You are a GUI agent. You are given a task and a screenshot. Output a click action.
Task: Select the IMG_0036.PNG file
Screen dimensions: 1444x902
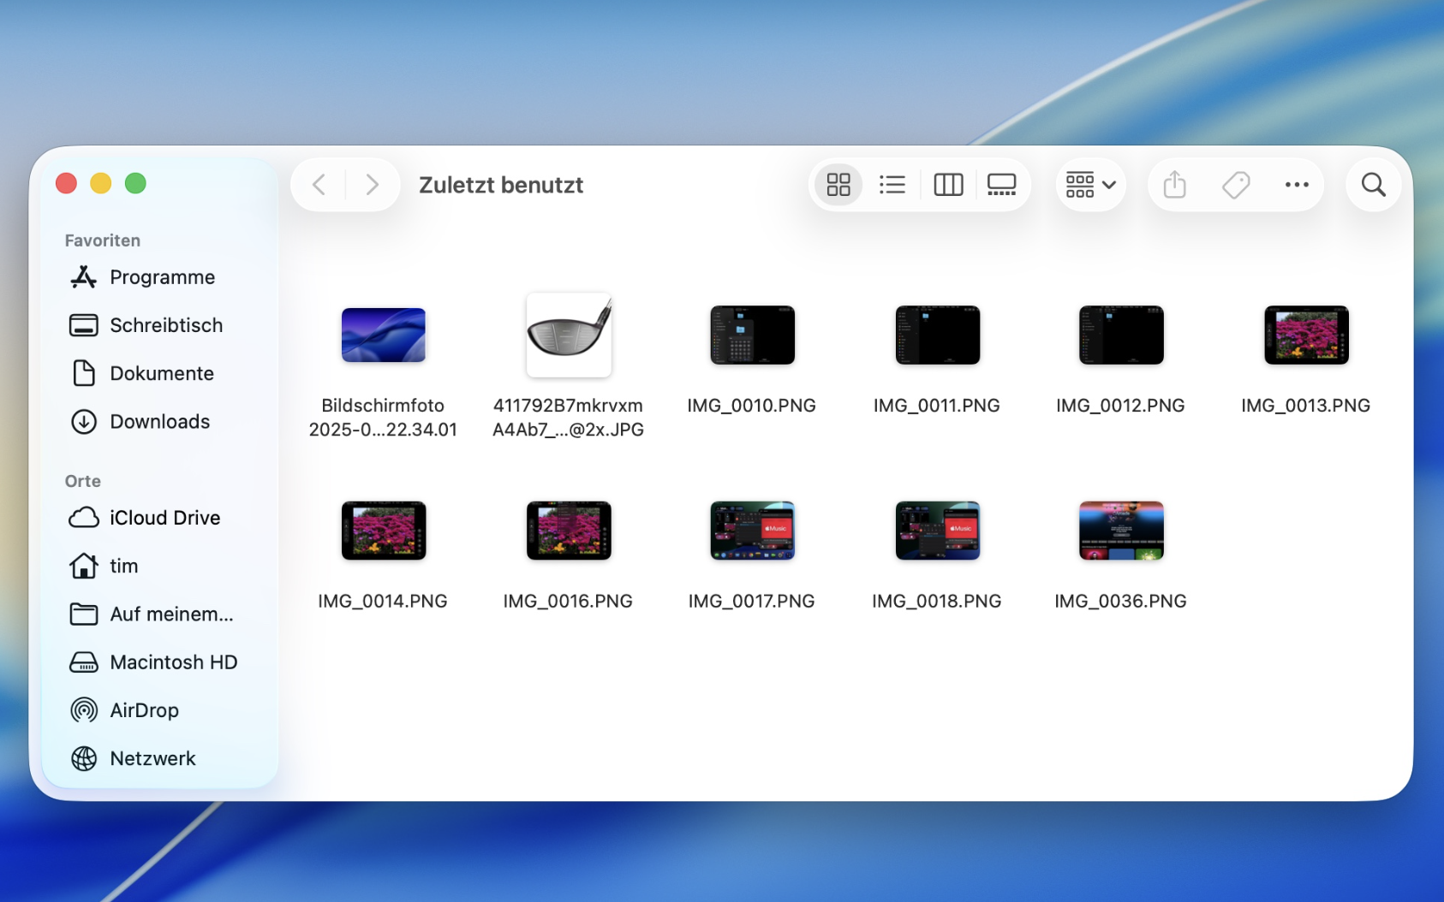(1120, 531)
